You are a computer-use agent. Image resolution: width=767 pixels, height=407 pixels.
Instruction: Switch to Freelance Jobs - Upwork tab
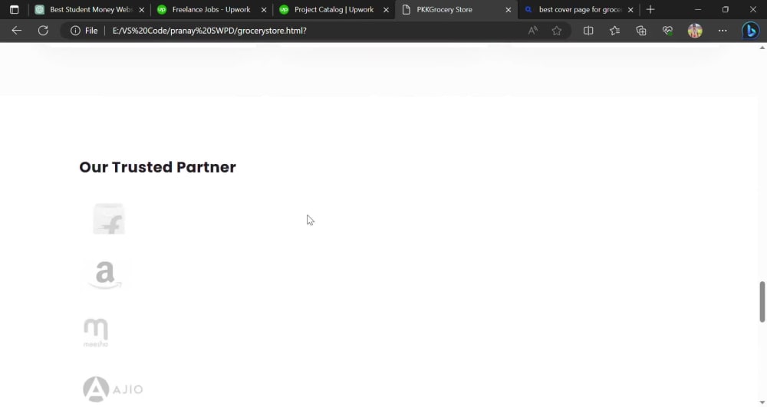tap(212, 9)
